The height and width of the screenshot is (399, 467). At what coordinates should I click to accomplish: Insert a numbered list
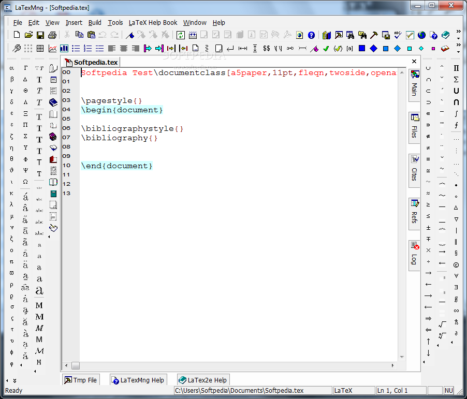point(88,48)
